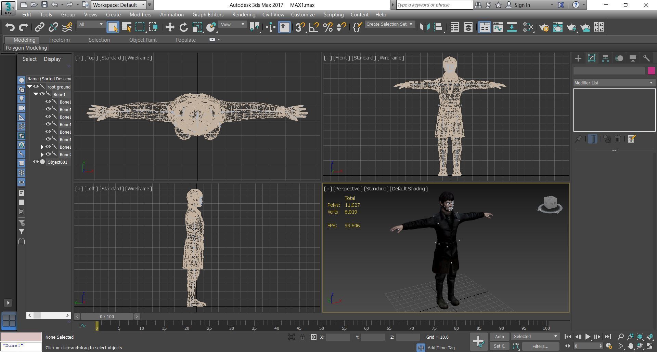Open the Workspace Default dropdown
657x352 pixels.
point(119,5)
